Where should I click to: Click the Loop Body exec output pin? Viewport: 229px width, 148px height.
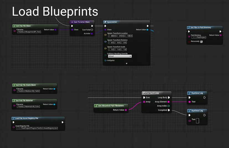tap(169, 98)
